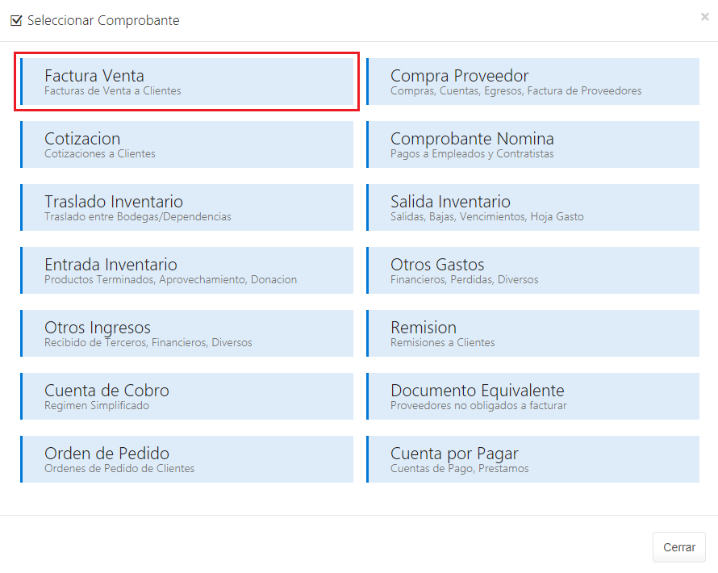Screen dimensions: 718x573
Task: Click the Cerrar button
Action: tap(678, 547)
